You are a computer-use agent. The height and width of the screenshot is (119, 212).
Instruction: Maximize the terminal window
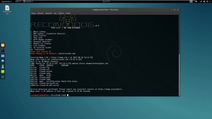click(x=175, y=10)
